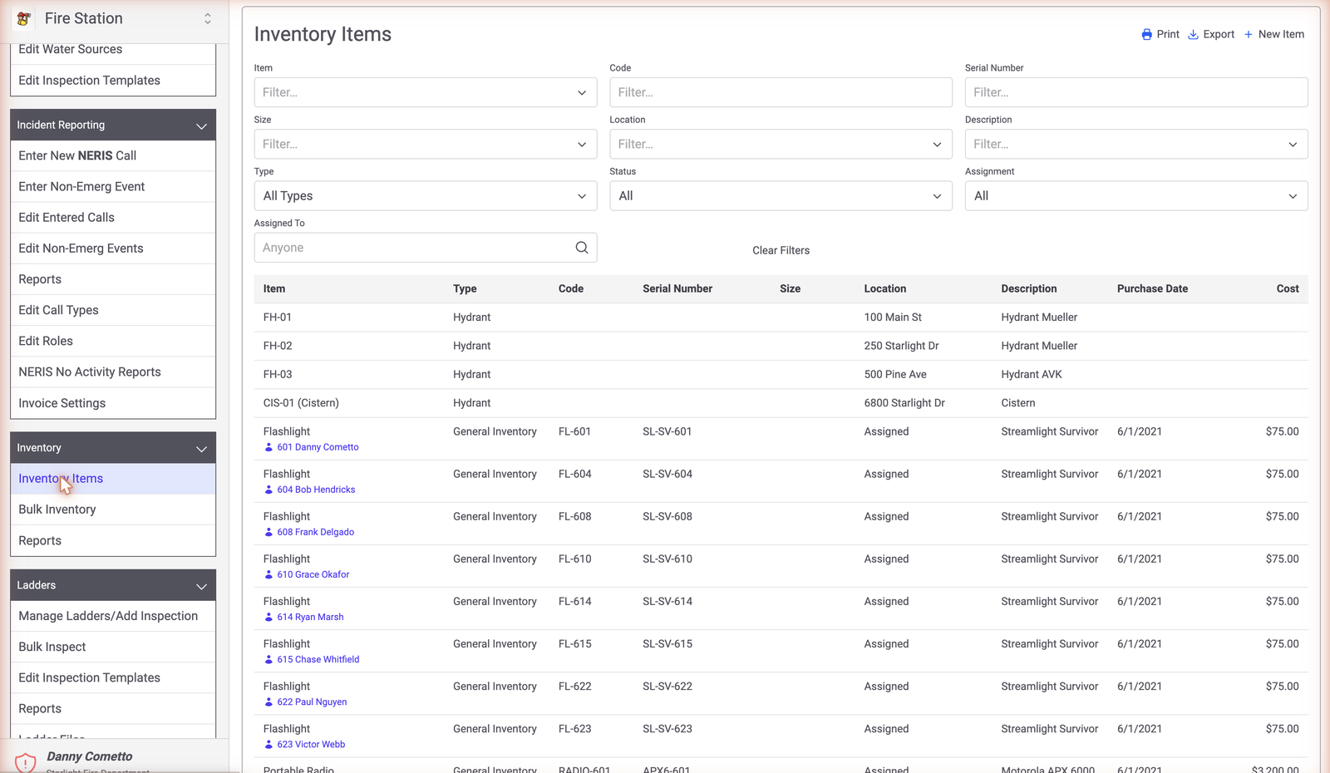Click person icon beside 601 Danny Cometto
The width and height of the screenshot is (1330, 773).
[268, 447]
